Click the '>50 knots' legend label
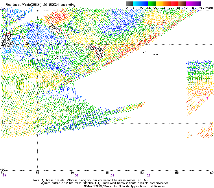The width and height of the screenshot is (214, 188). click(206, 8)
